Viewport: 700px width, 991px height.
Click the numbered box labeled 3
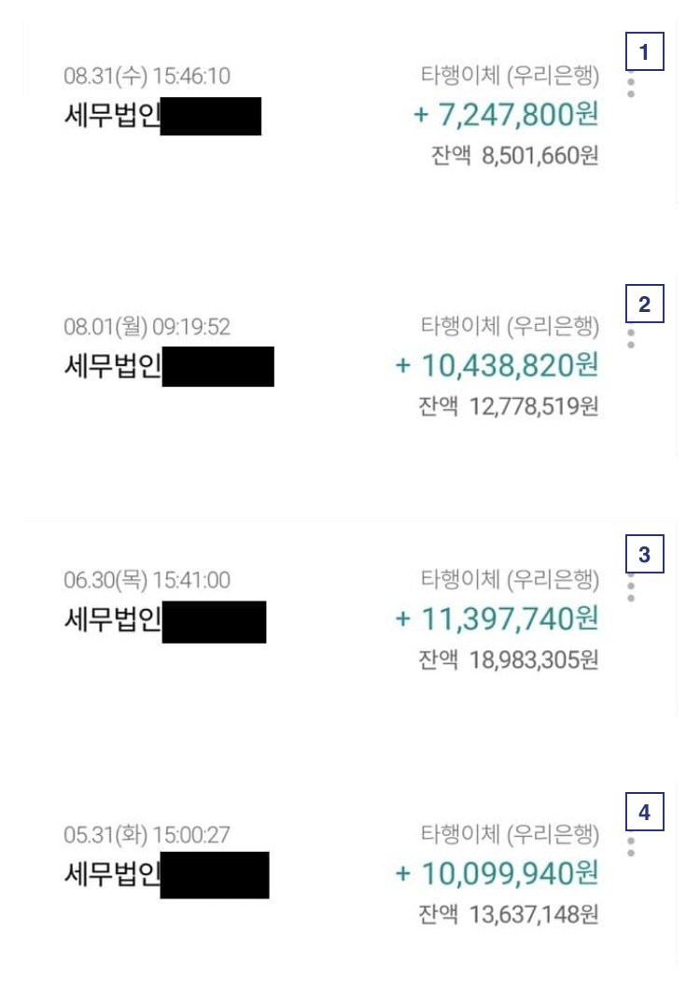click(x=644, y=555)
